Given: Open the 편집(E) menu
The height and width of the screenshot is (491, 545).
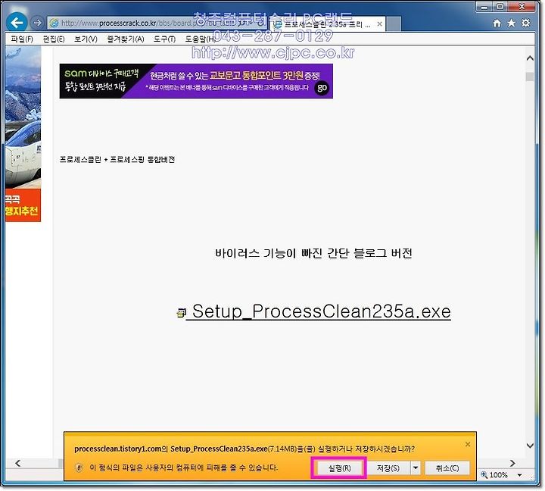Looking at the screenshot, I should tap(54, 39).
